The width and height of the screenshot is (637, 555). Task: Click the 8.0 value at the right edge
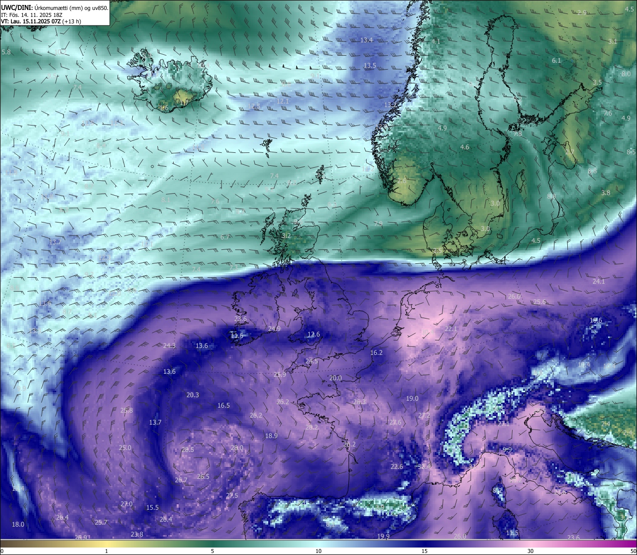tap(626, 74)
